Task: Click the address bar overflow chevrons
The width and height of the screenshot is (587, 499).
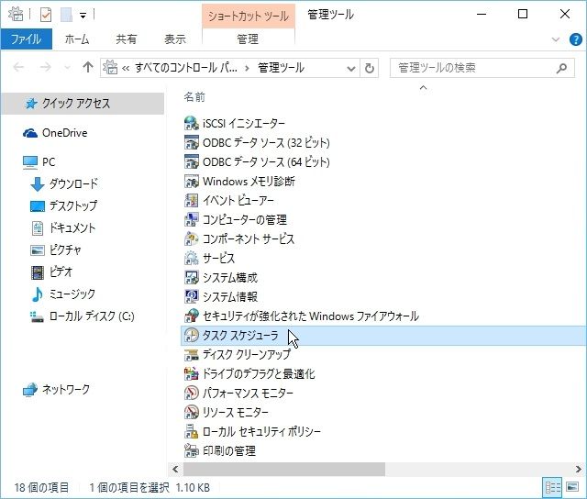Action: 126,68
